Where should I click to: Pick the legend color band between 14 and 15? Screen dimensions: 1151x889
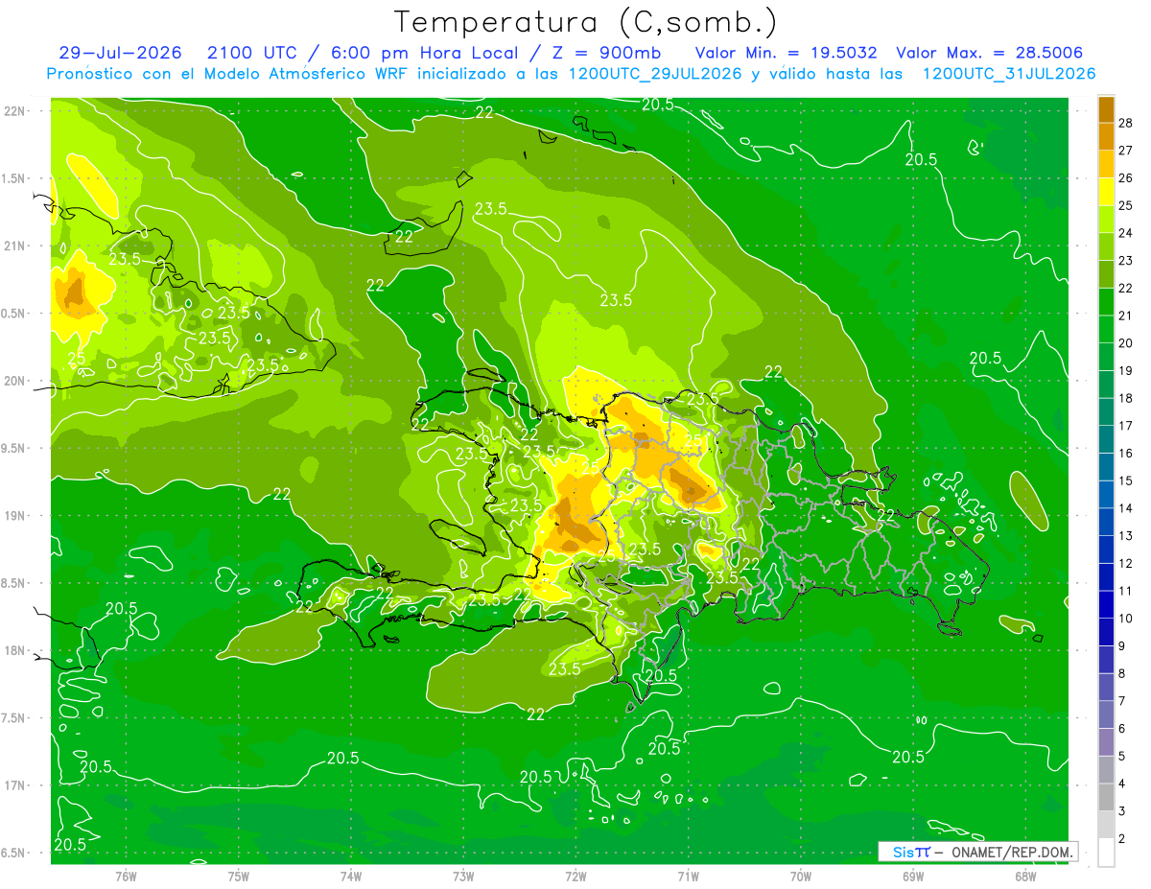(x=1106, y=495)
